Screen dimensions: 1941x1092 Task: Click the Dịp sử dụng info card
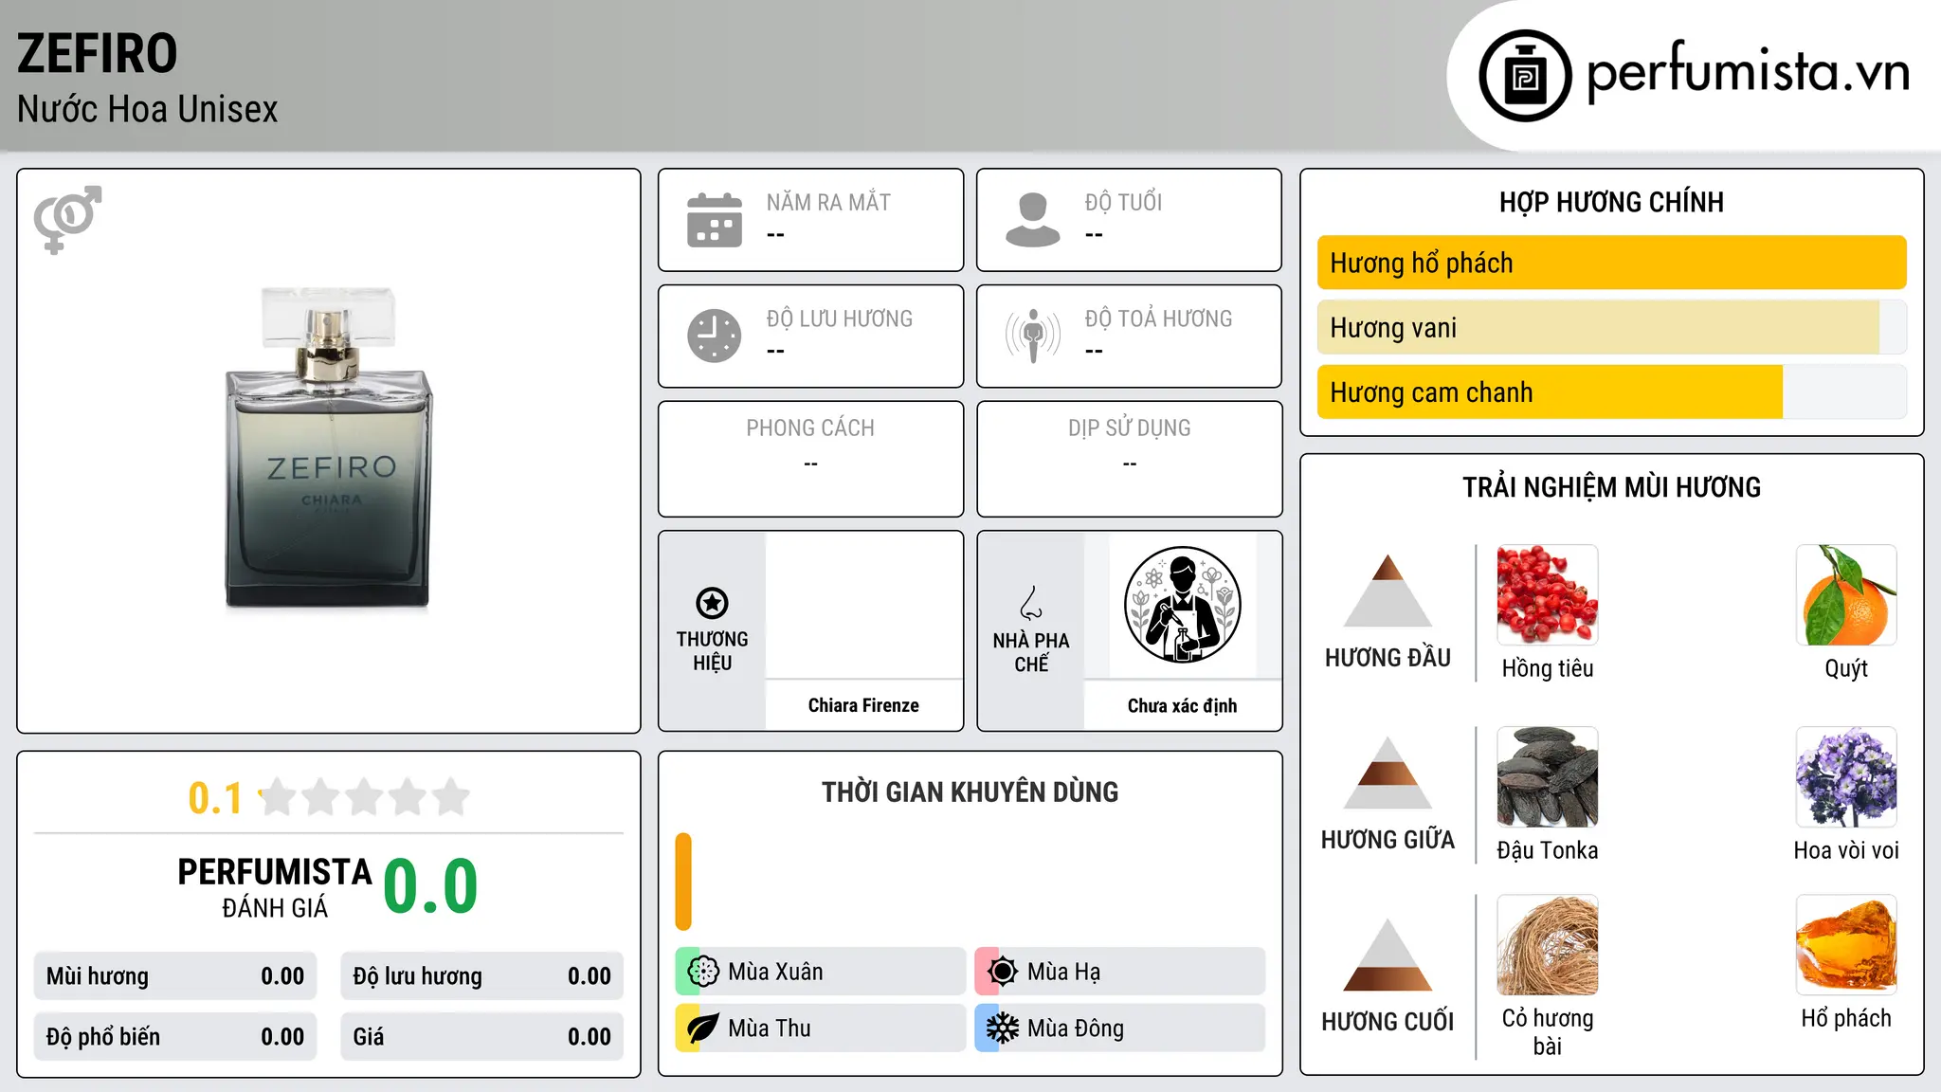coord(1130,459)
